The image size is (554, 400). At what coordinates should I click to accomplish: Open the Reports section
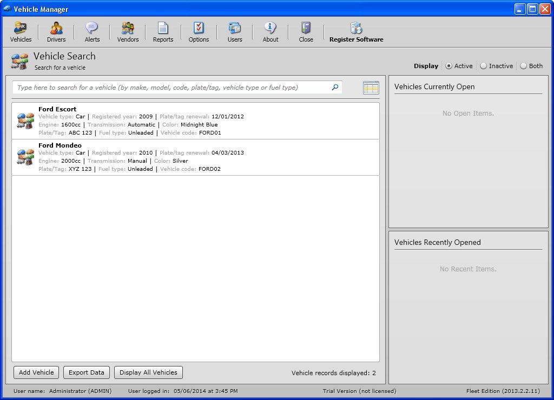163,31
